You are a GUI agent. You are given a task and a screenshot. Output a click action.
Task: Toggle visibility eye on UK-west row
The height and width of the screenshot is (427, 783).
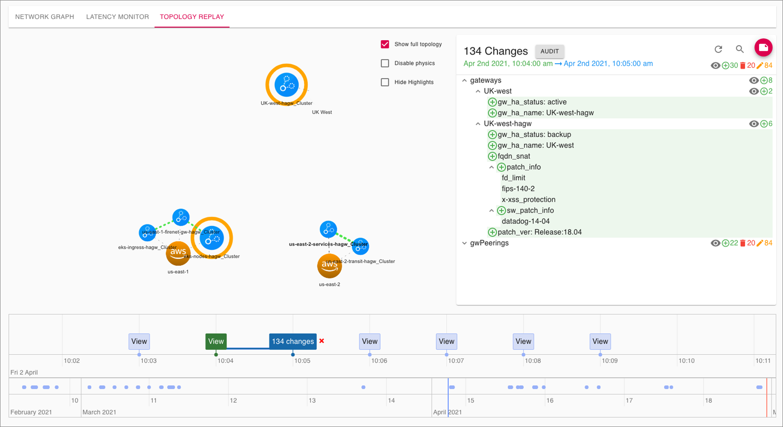pyautogui.click(x=754, y=91)
